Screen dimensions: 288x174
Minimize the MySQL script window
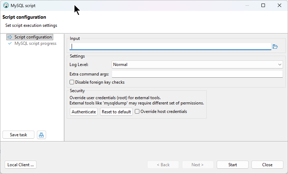tap(247, 5)
